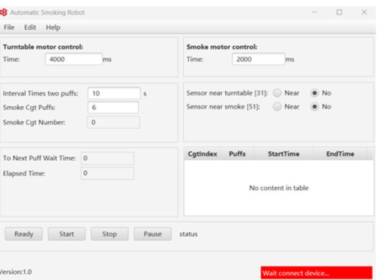Click the Smoke Cgt Number field
The height and width of the screenshot is (280, 377).
point(113,122)
